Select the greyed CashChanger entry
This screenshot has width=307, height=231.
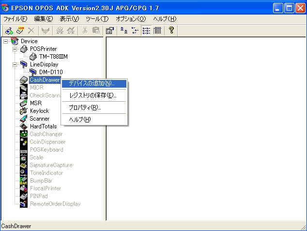point(46,134)
